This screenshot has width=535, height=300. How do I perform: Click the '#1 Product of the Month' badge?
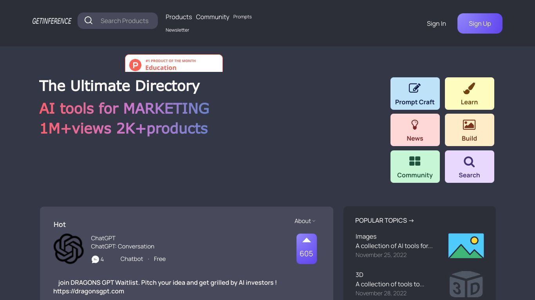[174, 63]
